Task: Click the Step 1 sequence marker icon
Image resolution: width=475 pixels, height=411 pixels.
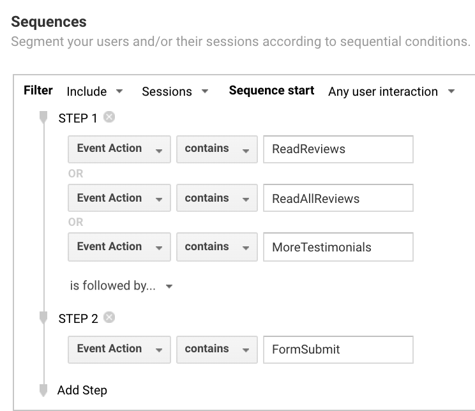Action: pyautogui.click(x=43, y=117)
